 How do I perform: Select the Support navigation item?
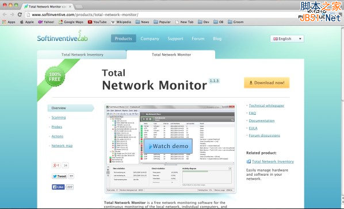[175, 38]
